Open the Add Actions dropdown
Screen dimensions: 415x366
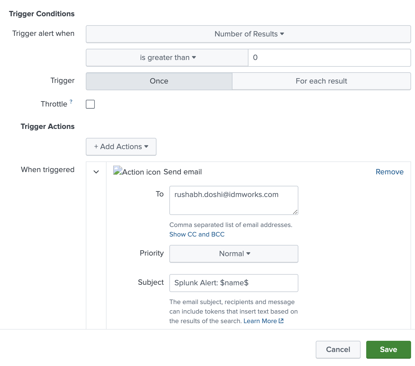click(x=121, y=147)
